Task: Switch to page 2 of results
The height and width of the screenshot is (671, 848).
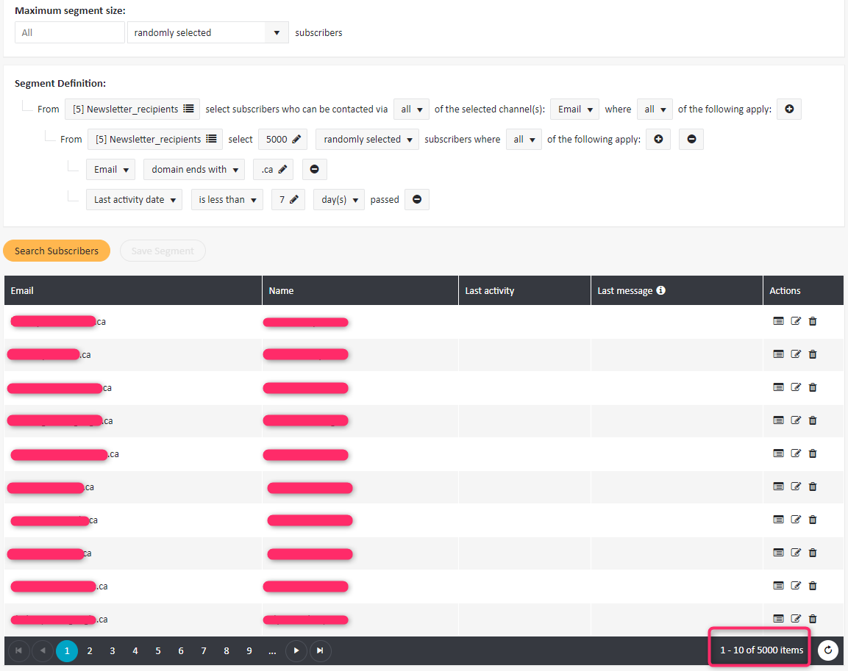Action: (90, 650)
